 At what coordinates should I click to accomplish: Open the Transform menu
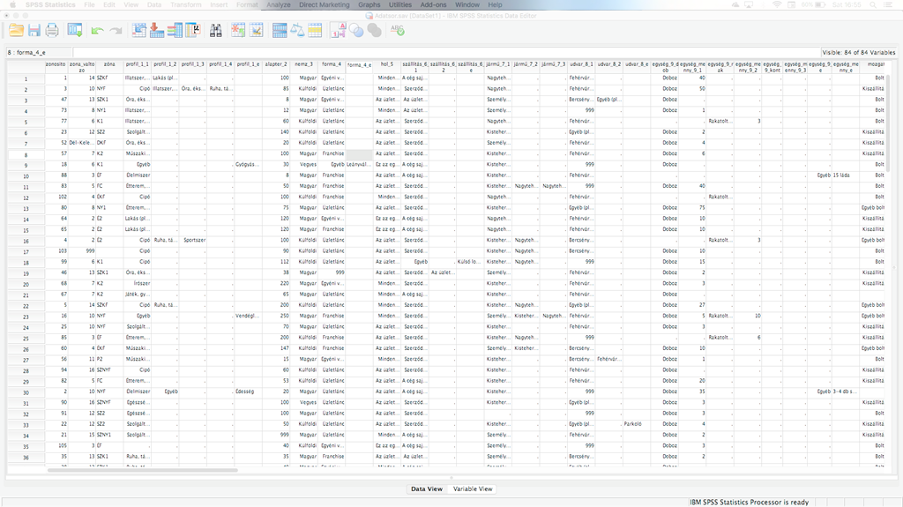point(186,4)
